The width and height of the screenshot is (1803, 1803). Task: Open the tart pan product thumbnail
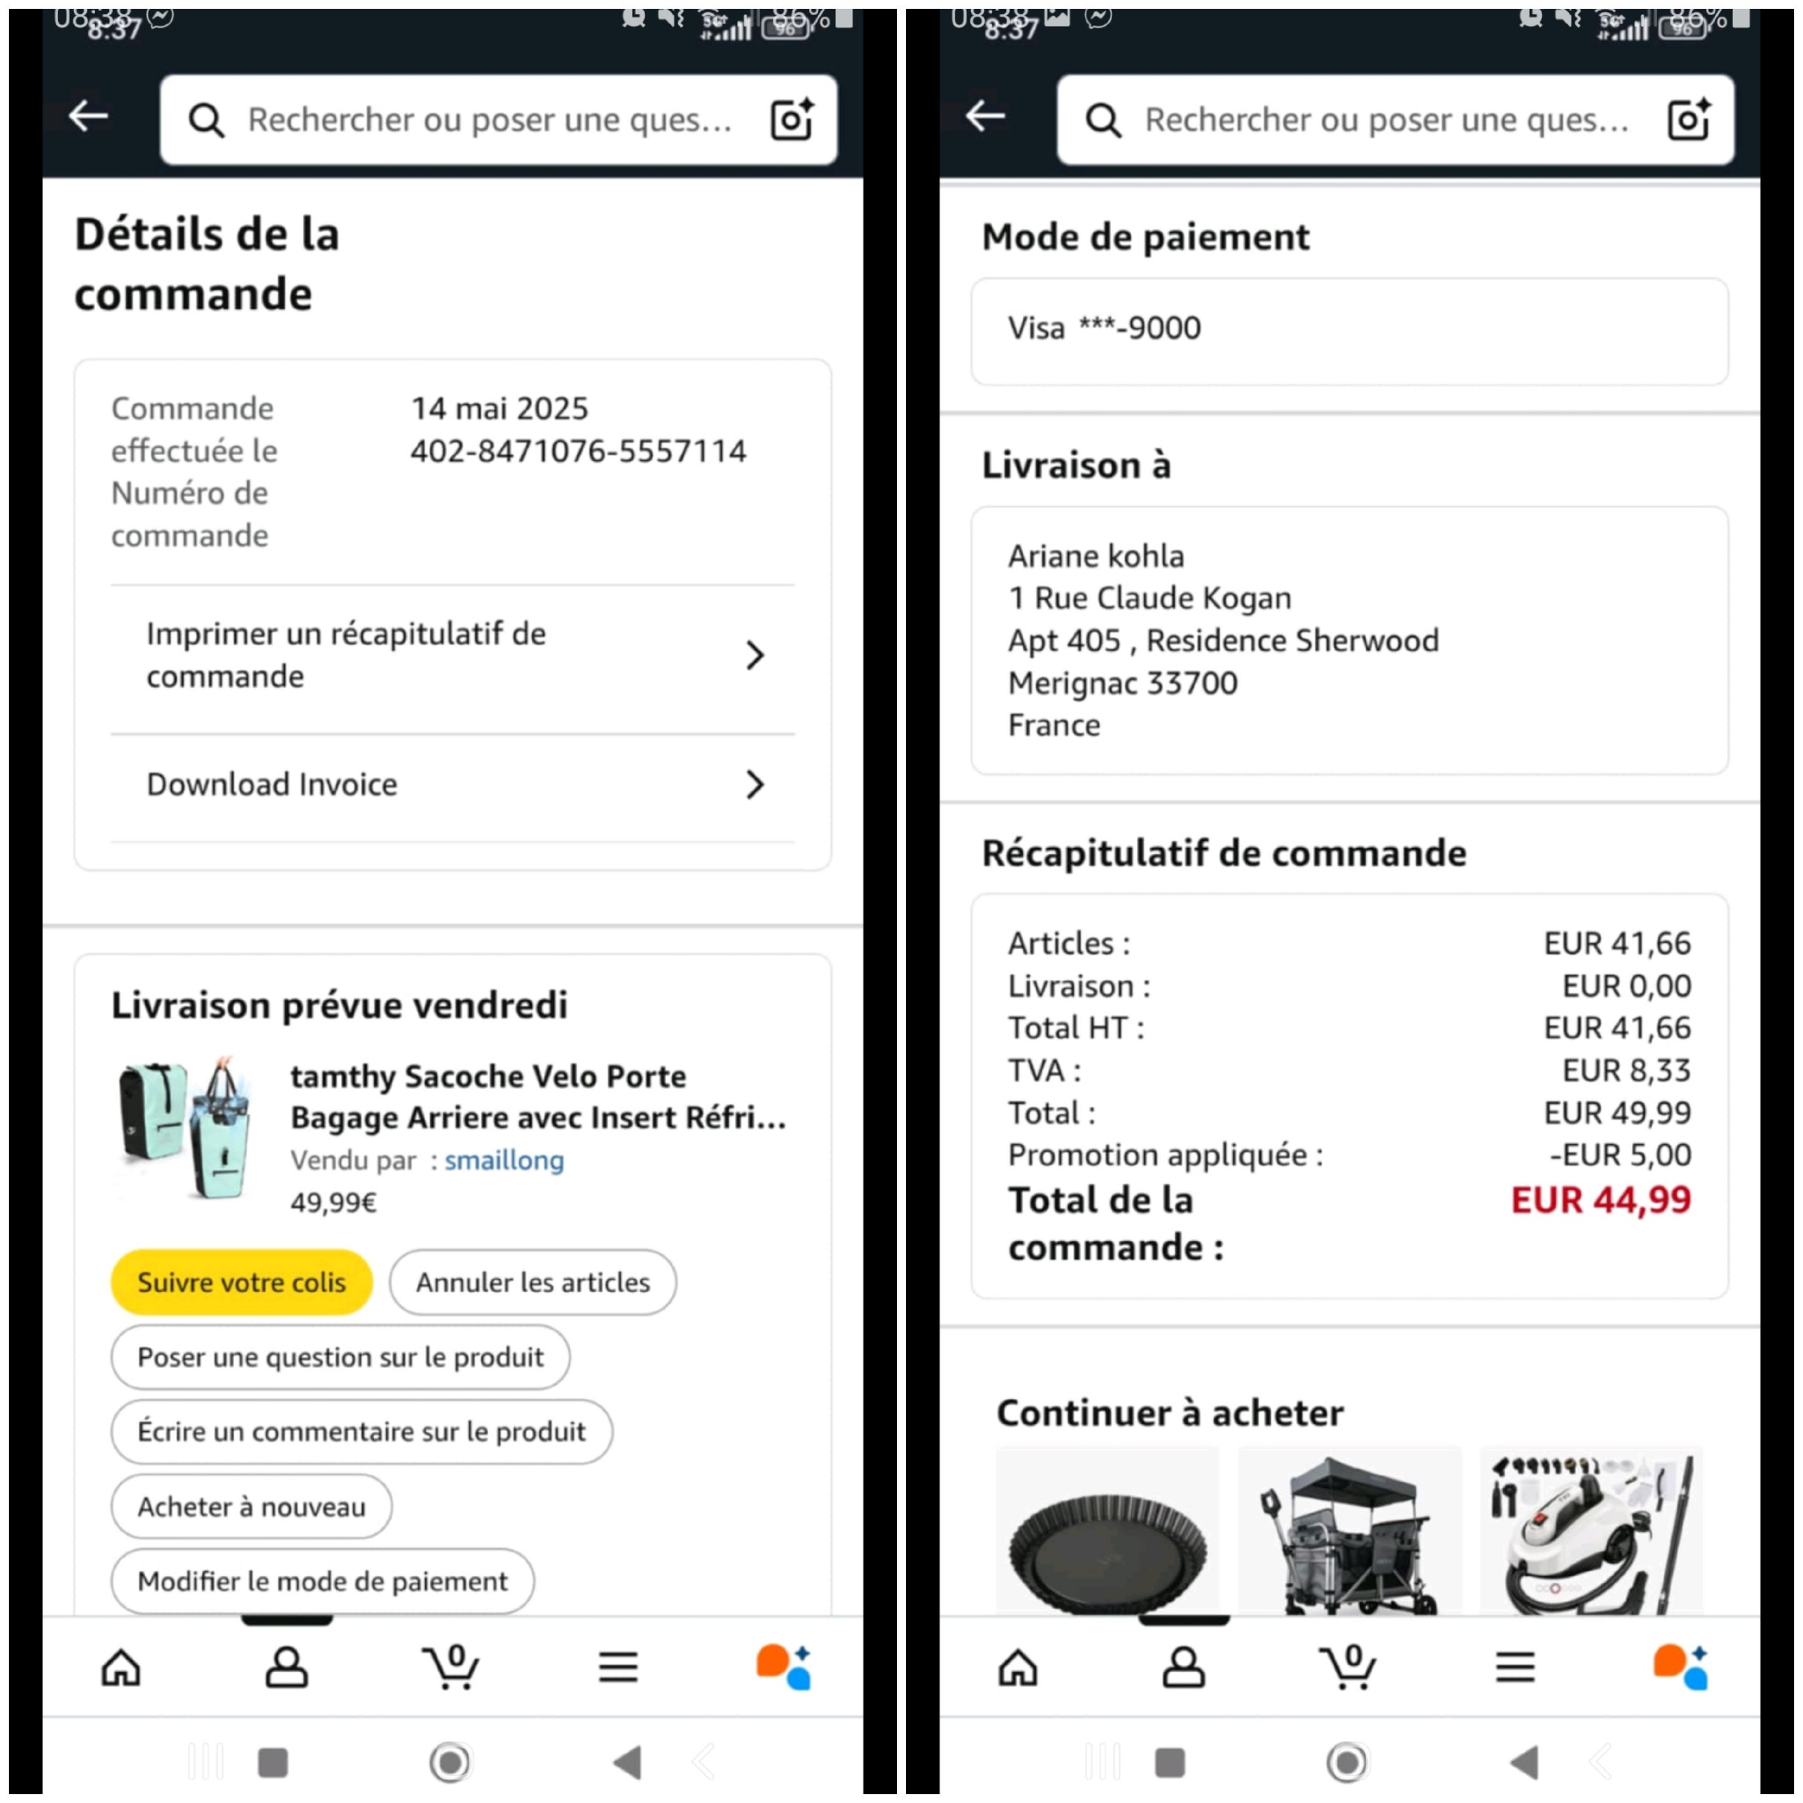coord(1107,1531)
